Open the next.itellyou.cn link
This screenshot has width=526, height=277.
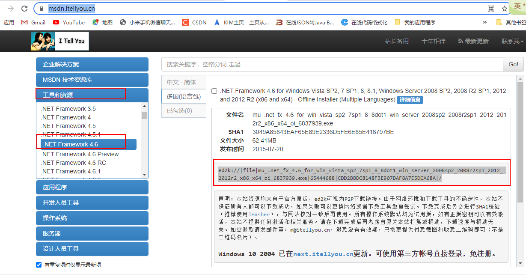[323, 254]
